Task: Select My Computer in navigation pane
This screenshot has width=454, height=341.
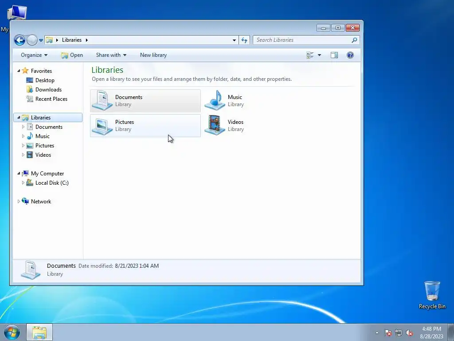Action: [x=47, y=174]
